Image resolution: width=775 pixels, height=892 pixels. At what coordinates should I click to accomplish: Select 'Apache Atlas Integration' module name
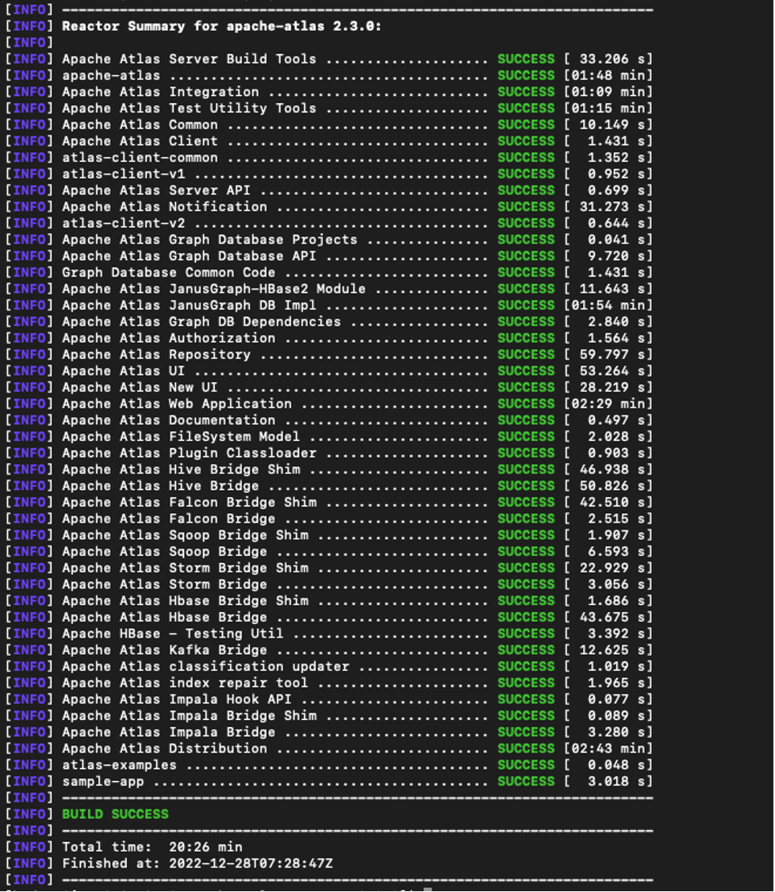point(160,92)
